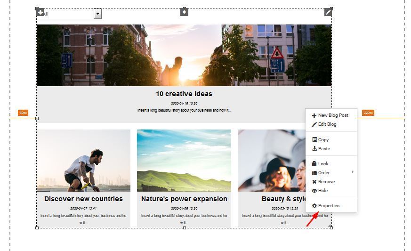
Task: Click the pencil edit icon on blog block
Action: pos(328,12)
